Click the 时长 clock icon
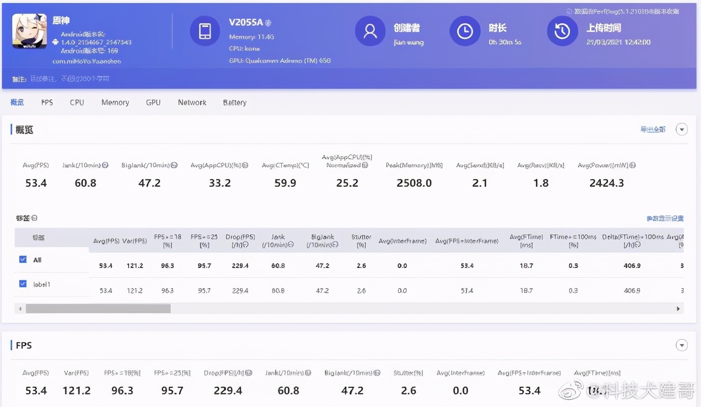Image resolution: width=701 pixels, height=407 pixels. (x=465, y=31)
